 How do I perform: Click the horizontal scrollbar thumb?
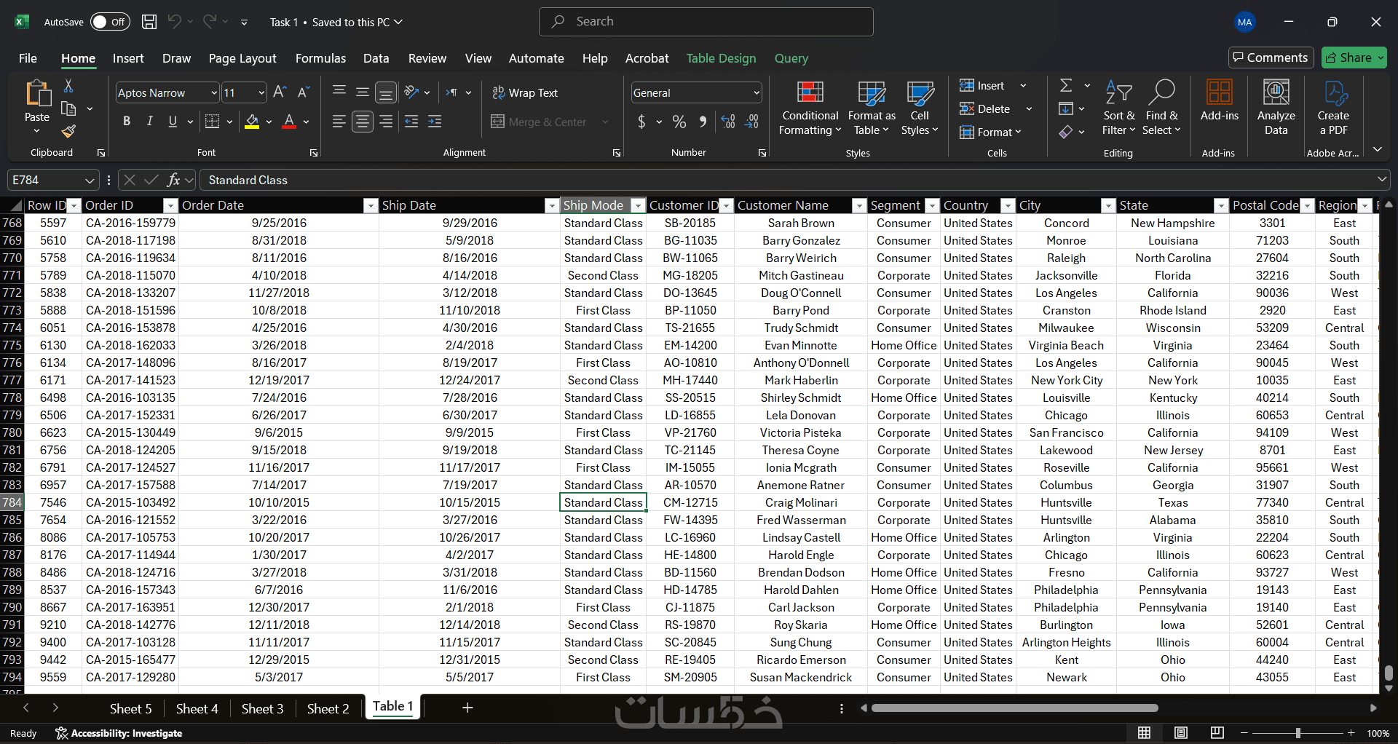[x=1014, y=708]
